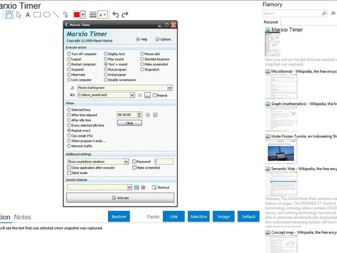Open the Under Frozen Tundra snapshot thumbnail
The width and height of the screenshot is (337, 253).
[281, 151]
